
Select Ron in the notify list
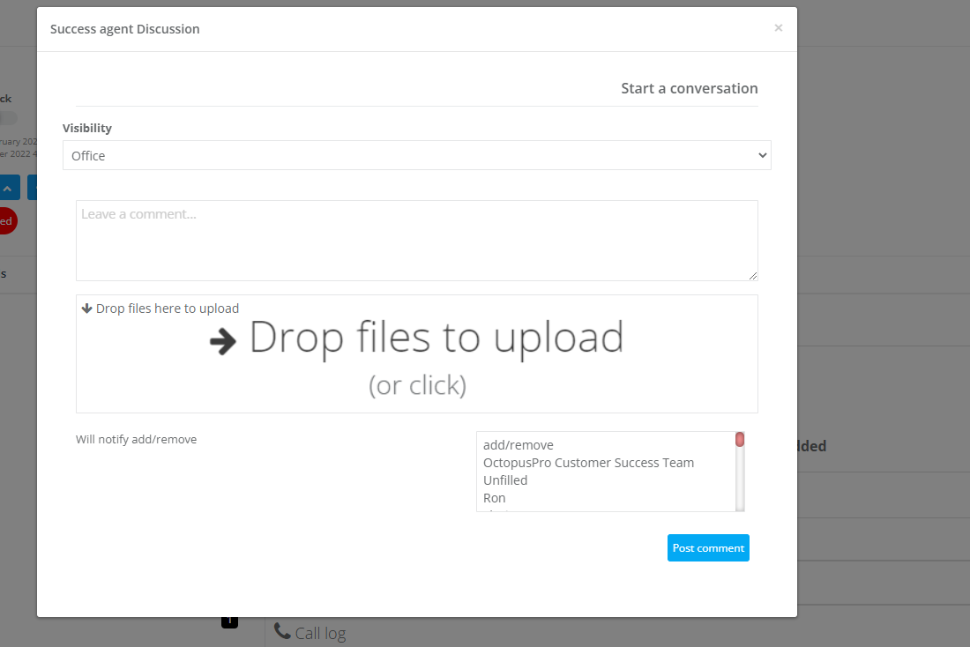pyautogui.click(x=495, y=498)
